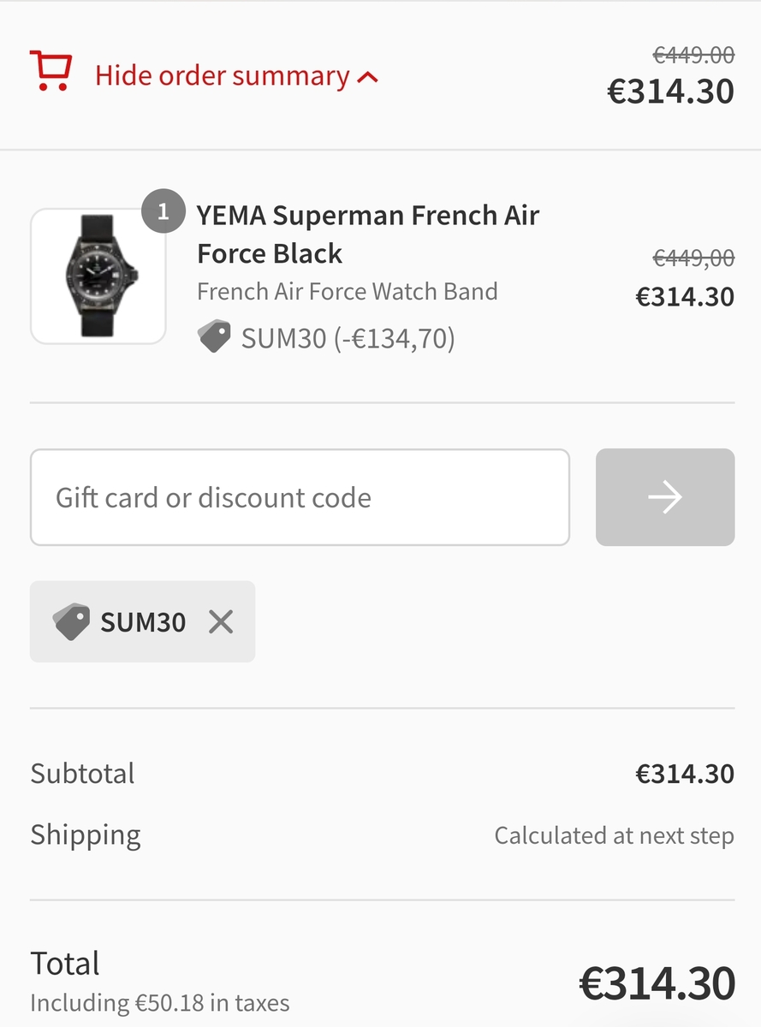Click the SUM30 applied code label
The width and height of the screenshot is (761, 1027).
click(x=143, y=622)
